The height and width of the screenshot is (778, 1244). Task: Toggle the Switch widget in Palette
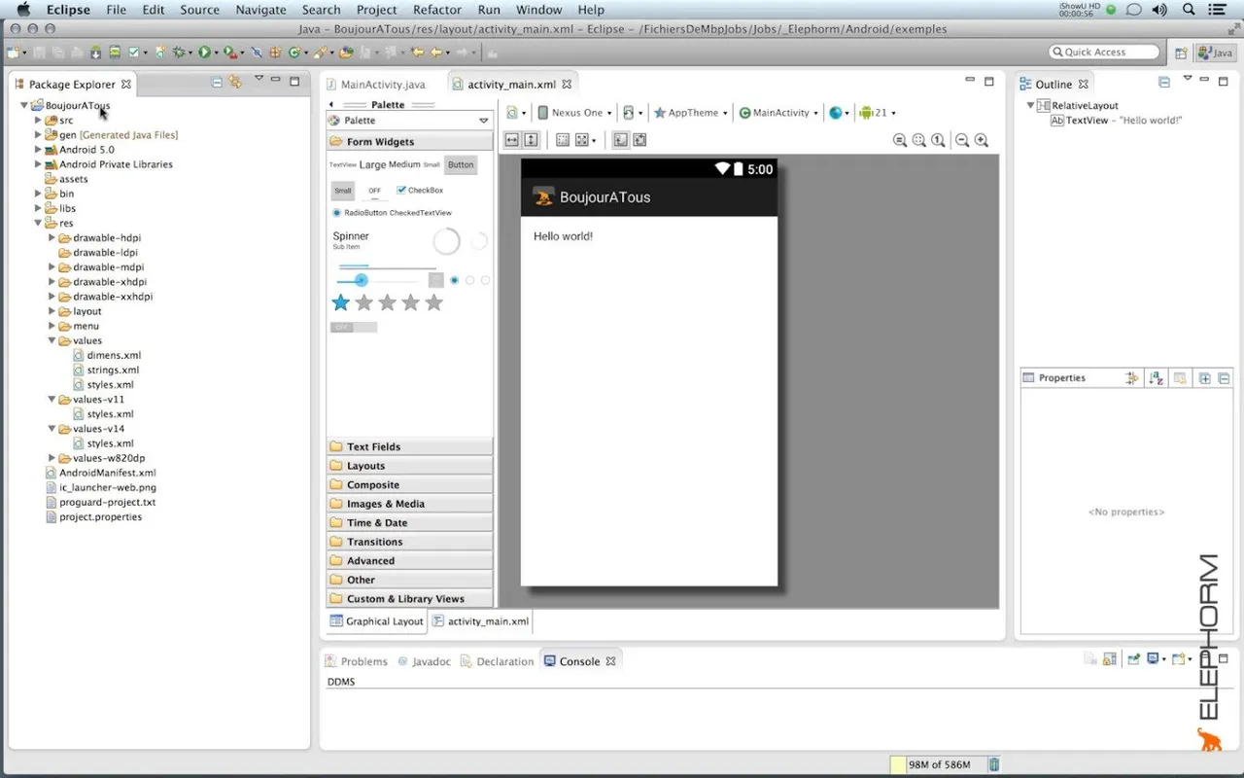(353, 328)
